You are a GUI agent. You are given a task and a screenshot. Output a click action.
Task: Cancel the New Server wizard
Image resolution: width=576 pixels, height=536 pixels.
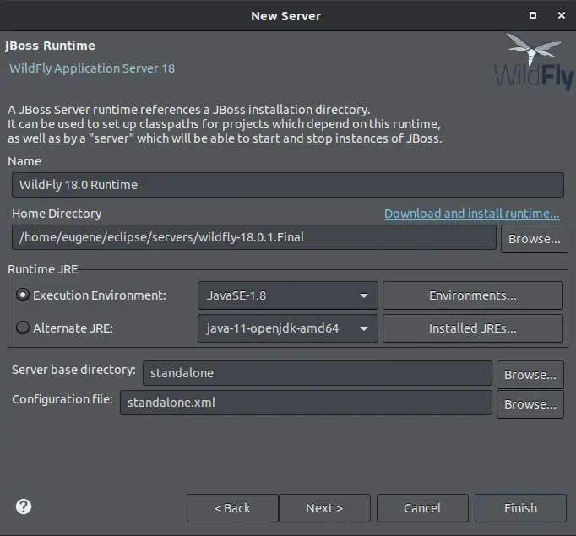point(422,508)
